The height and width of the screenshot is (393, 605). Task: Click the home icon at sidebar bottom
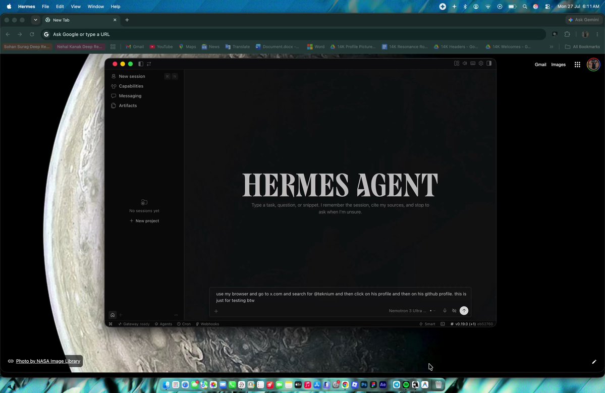click(113, 315)
